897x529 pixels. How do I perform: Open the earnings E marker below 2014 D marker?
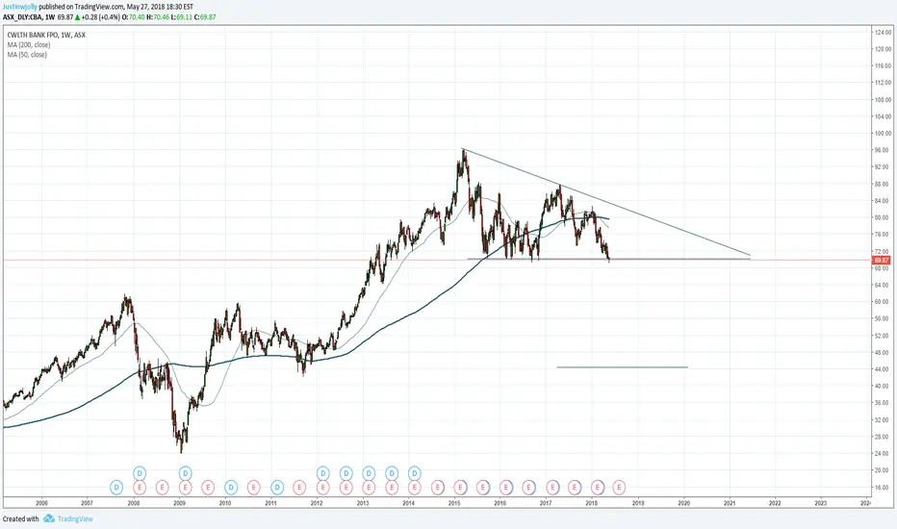414,488
